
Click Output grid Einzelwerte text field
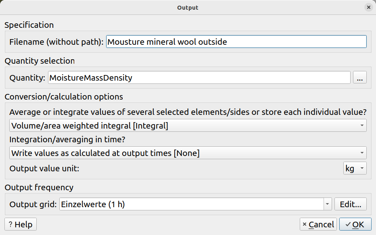click(191, 204)
